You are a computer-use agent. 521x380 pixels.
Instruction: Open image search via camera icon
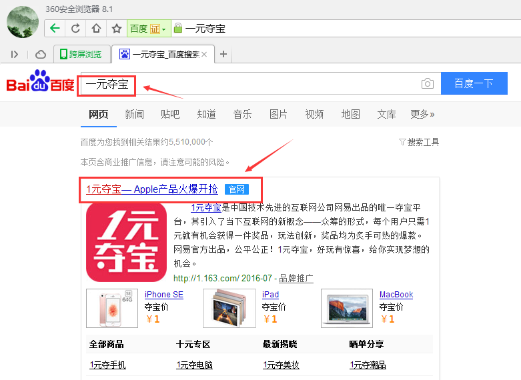tap(428, 83)
